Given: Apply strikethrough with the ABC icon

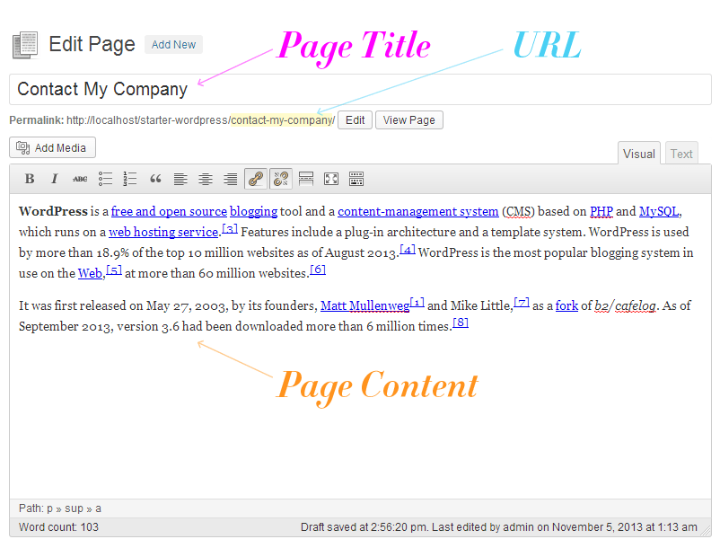Looking at the screenshot, I should [79, 179].
